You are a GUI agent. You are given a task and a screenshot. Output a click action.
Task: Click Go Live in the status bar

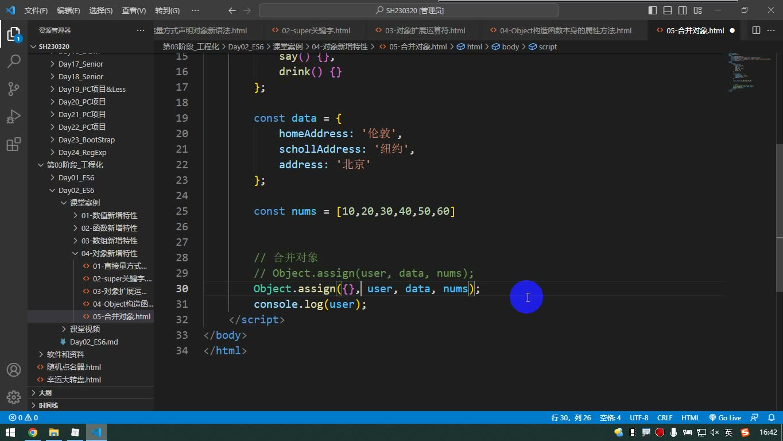[725, 418]
